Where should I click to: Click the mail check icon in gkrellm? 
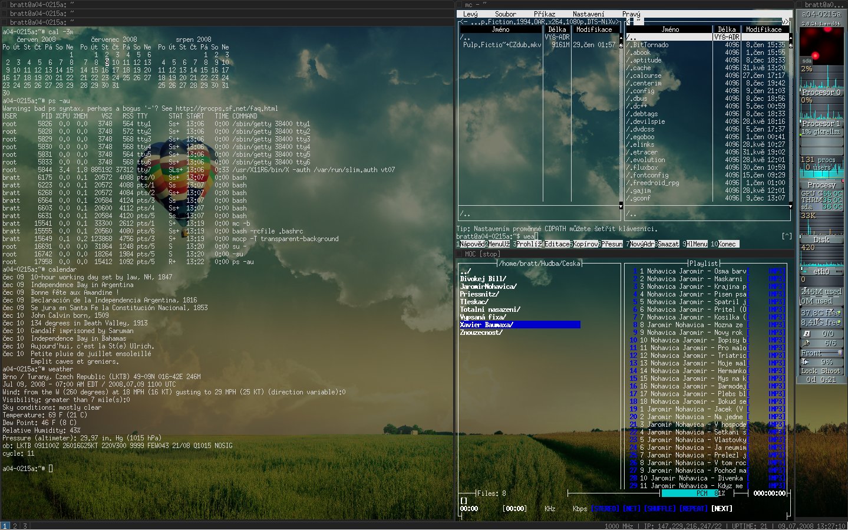coord(808,333)
